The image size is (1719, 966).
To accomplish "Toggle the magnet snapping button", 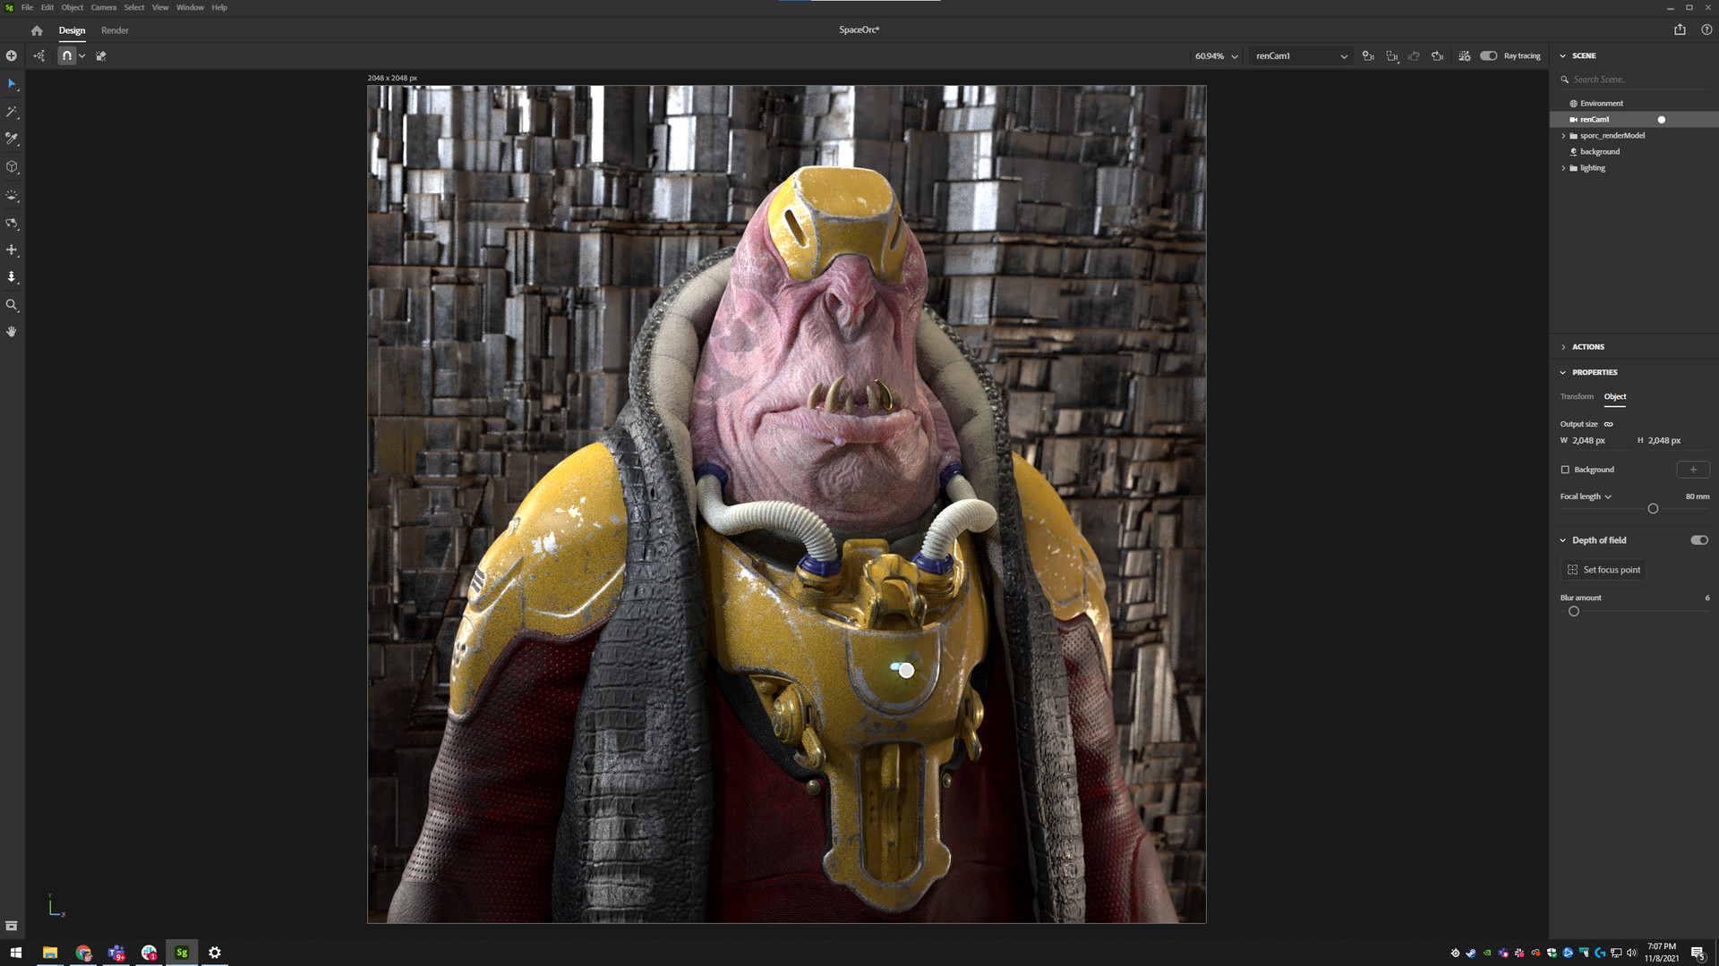I will [x=67, y=55].
